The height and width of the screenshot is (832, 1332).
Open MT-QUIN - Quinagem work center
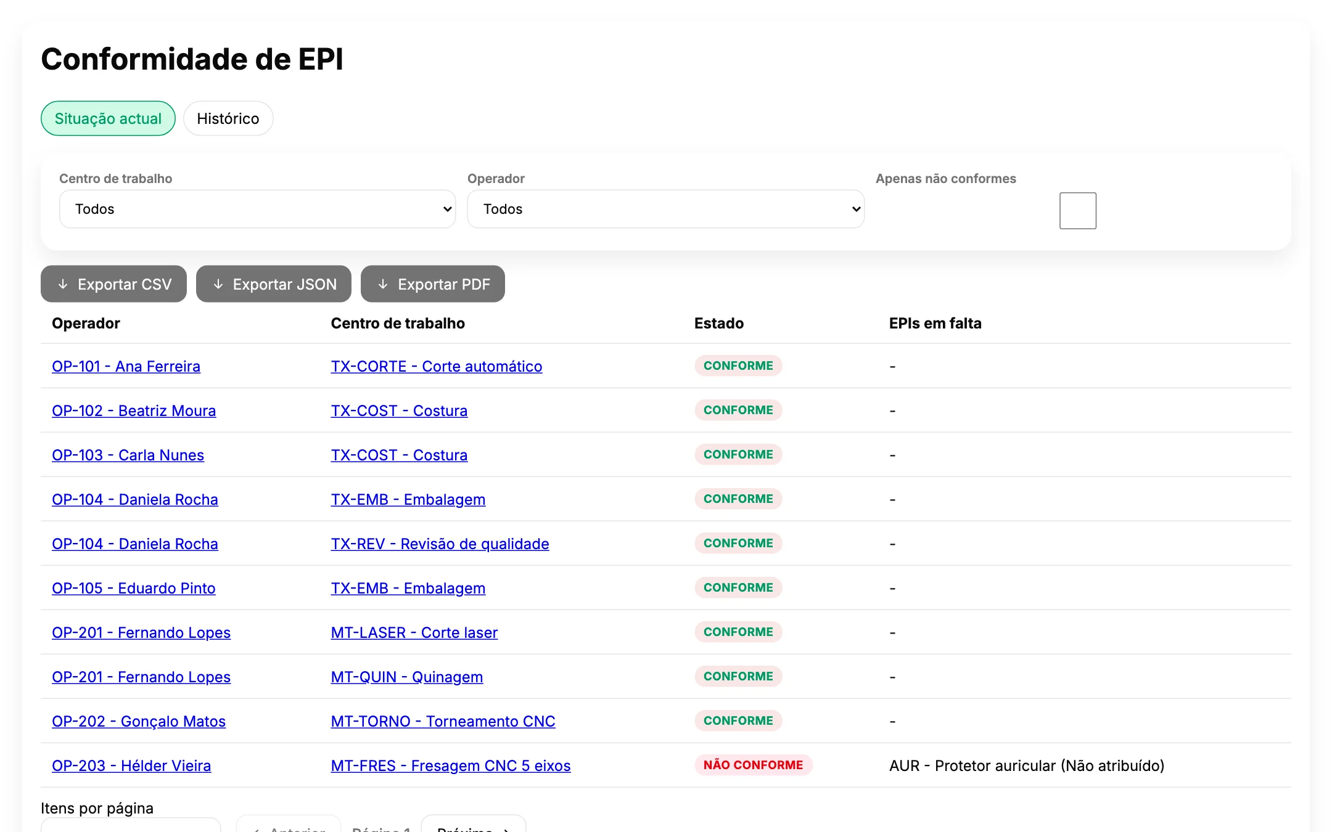pyautogui.click(x=407, y=677)
